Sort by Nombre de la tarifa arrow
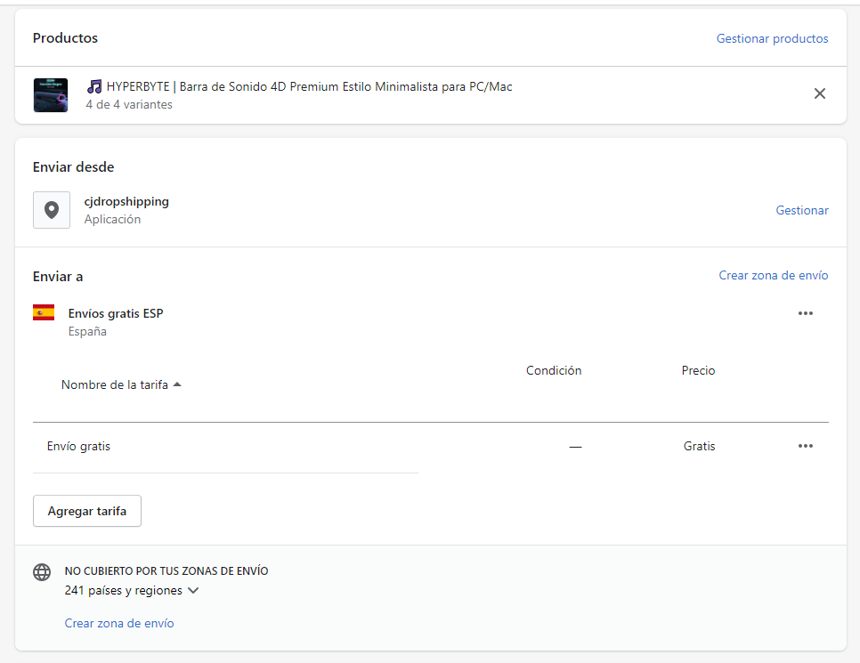Screen dimensions: 860x663 [x=177, y=384]
